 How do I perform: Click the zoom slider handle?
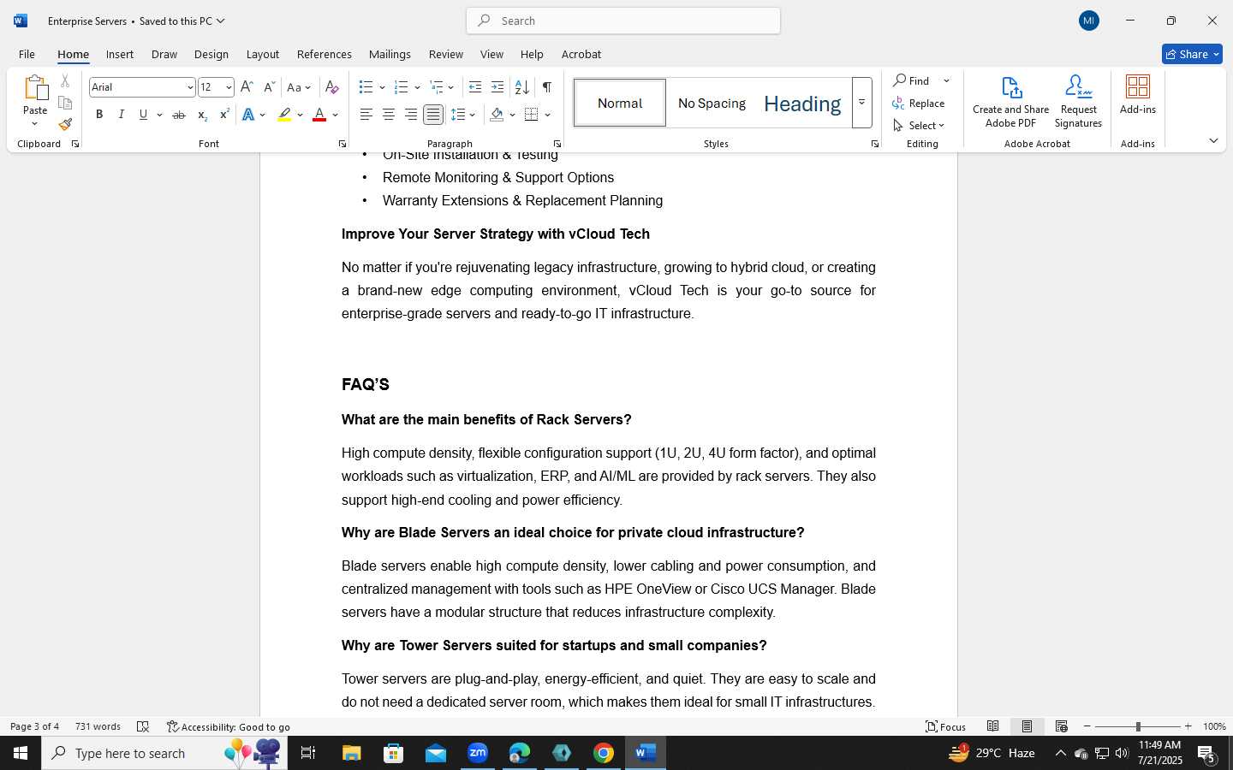click(x=1138, y=726)
